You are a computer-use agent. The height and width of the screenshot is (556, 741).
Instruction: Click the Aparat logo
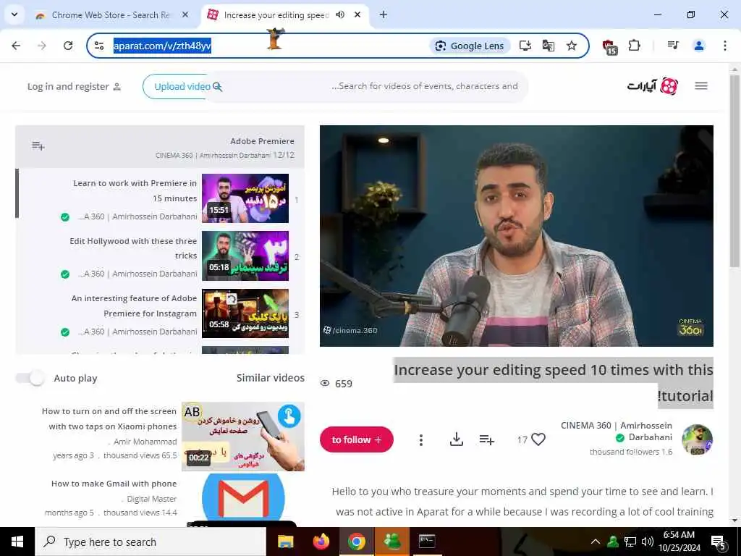point(653,86)
